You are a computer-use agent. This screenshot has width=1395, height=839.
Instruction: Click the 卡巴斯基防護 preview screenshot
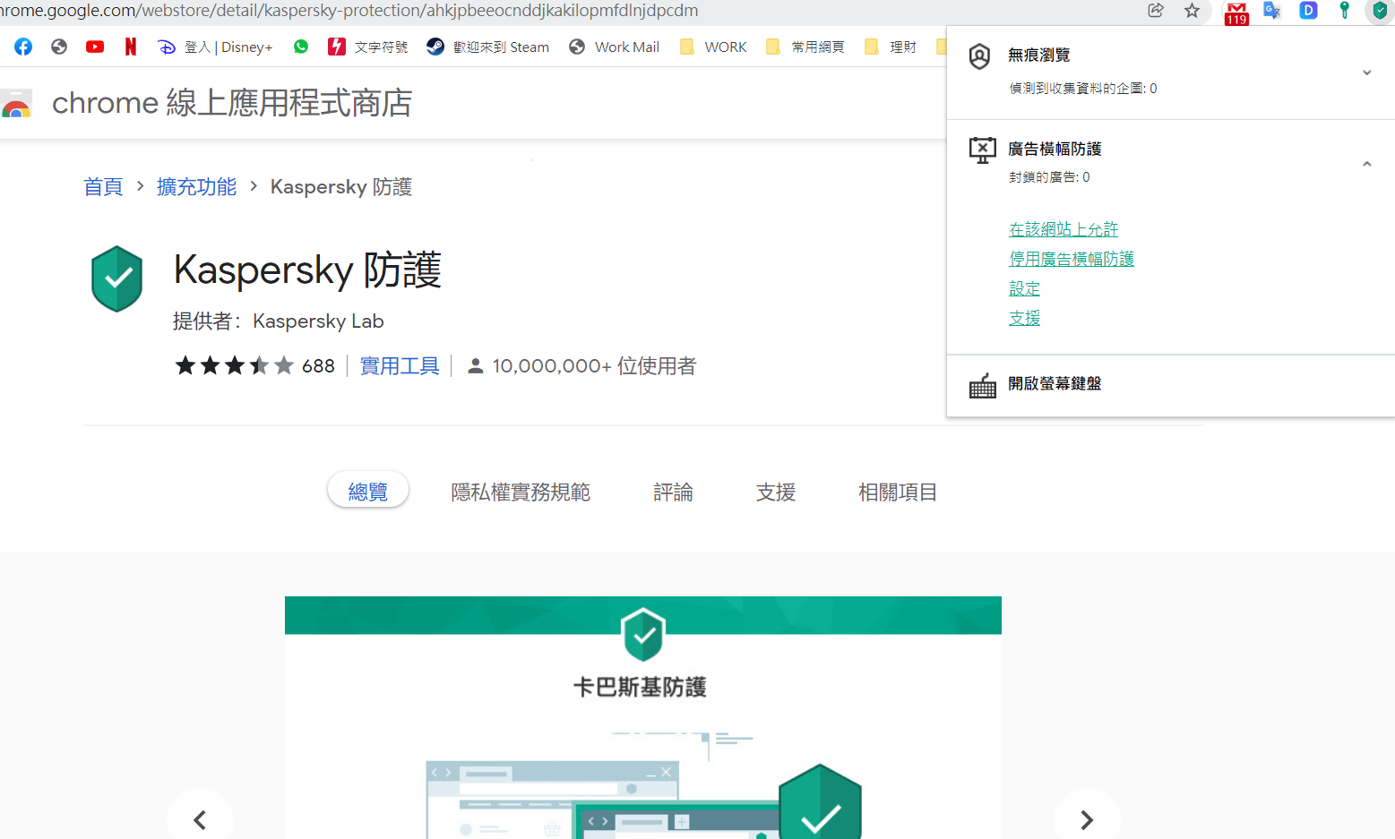642,716
